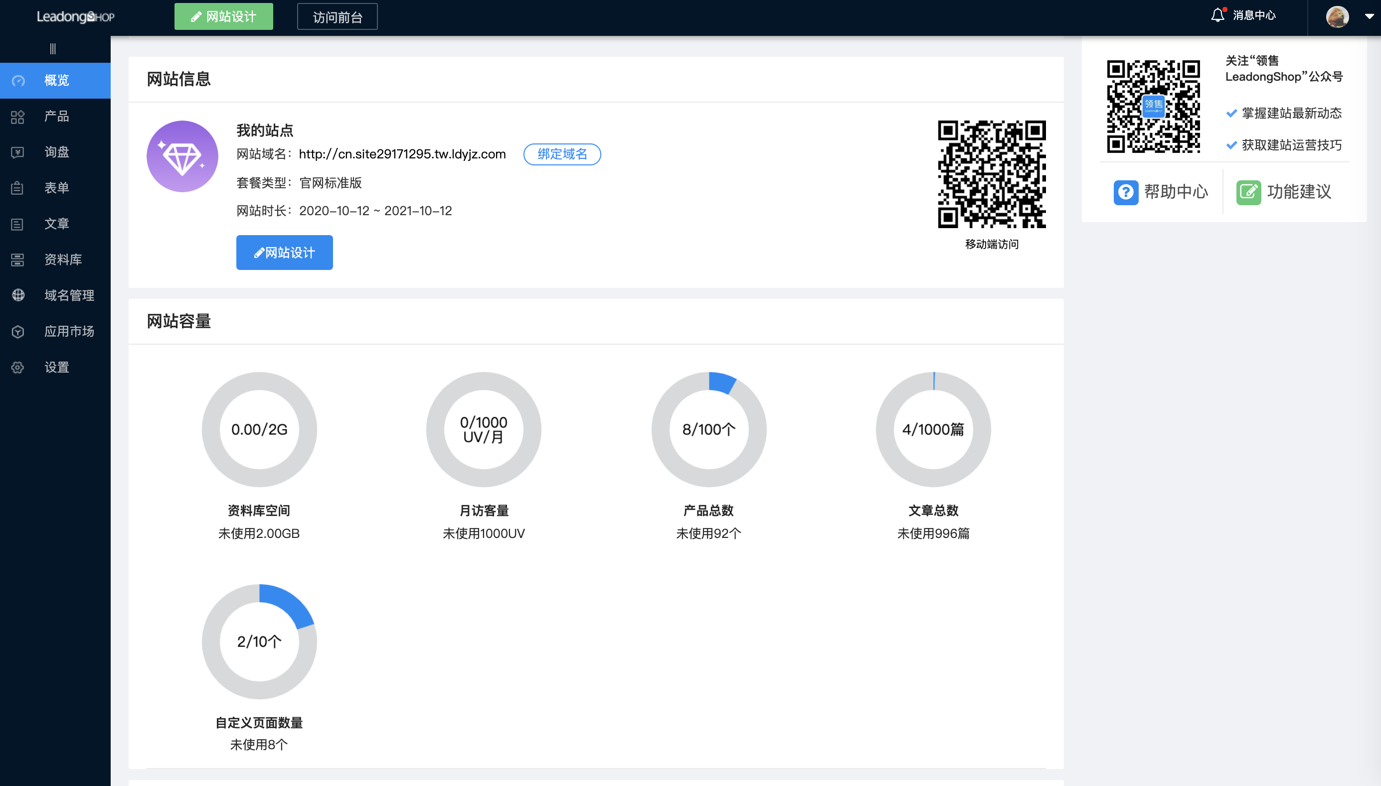This screenshot has height=786, width=1381.
Task: Open 访问前台 to visit the site
Action: [x=337, y=16]
